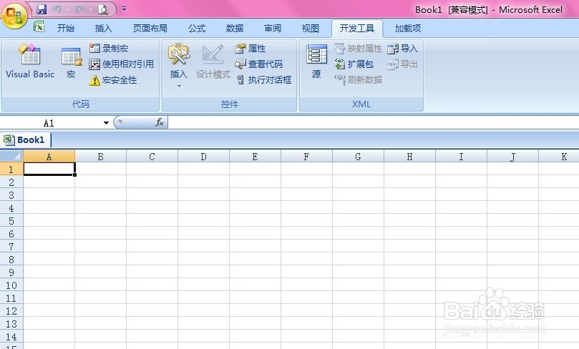The image size is (579, 349).
Task: Open the 插入 controls dropdown
Action: (x=179, y=65)
